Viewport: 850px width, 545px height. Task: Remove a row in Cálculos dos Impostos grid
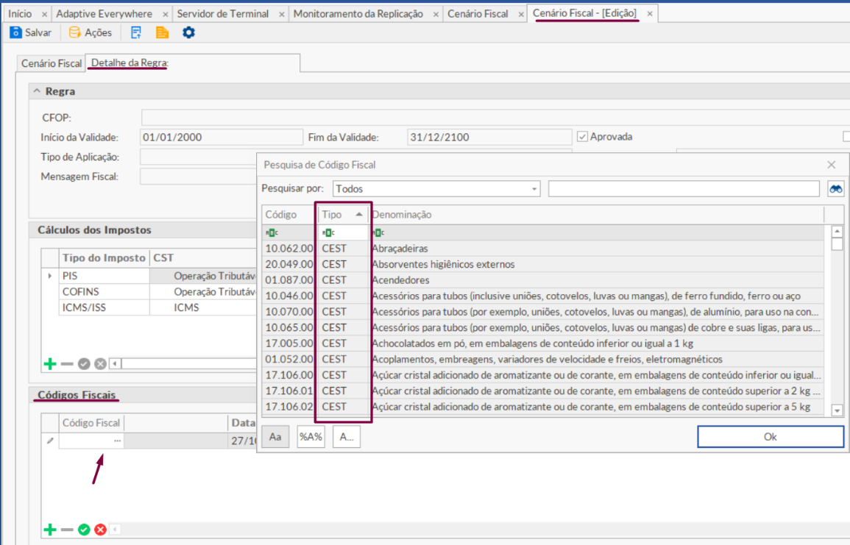coord(67,363)
